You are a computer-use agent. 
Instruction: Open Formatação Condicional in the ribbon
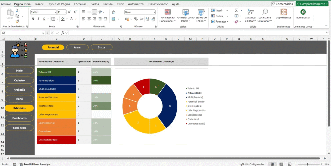pyautogui.click(x=167, y=15)
